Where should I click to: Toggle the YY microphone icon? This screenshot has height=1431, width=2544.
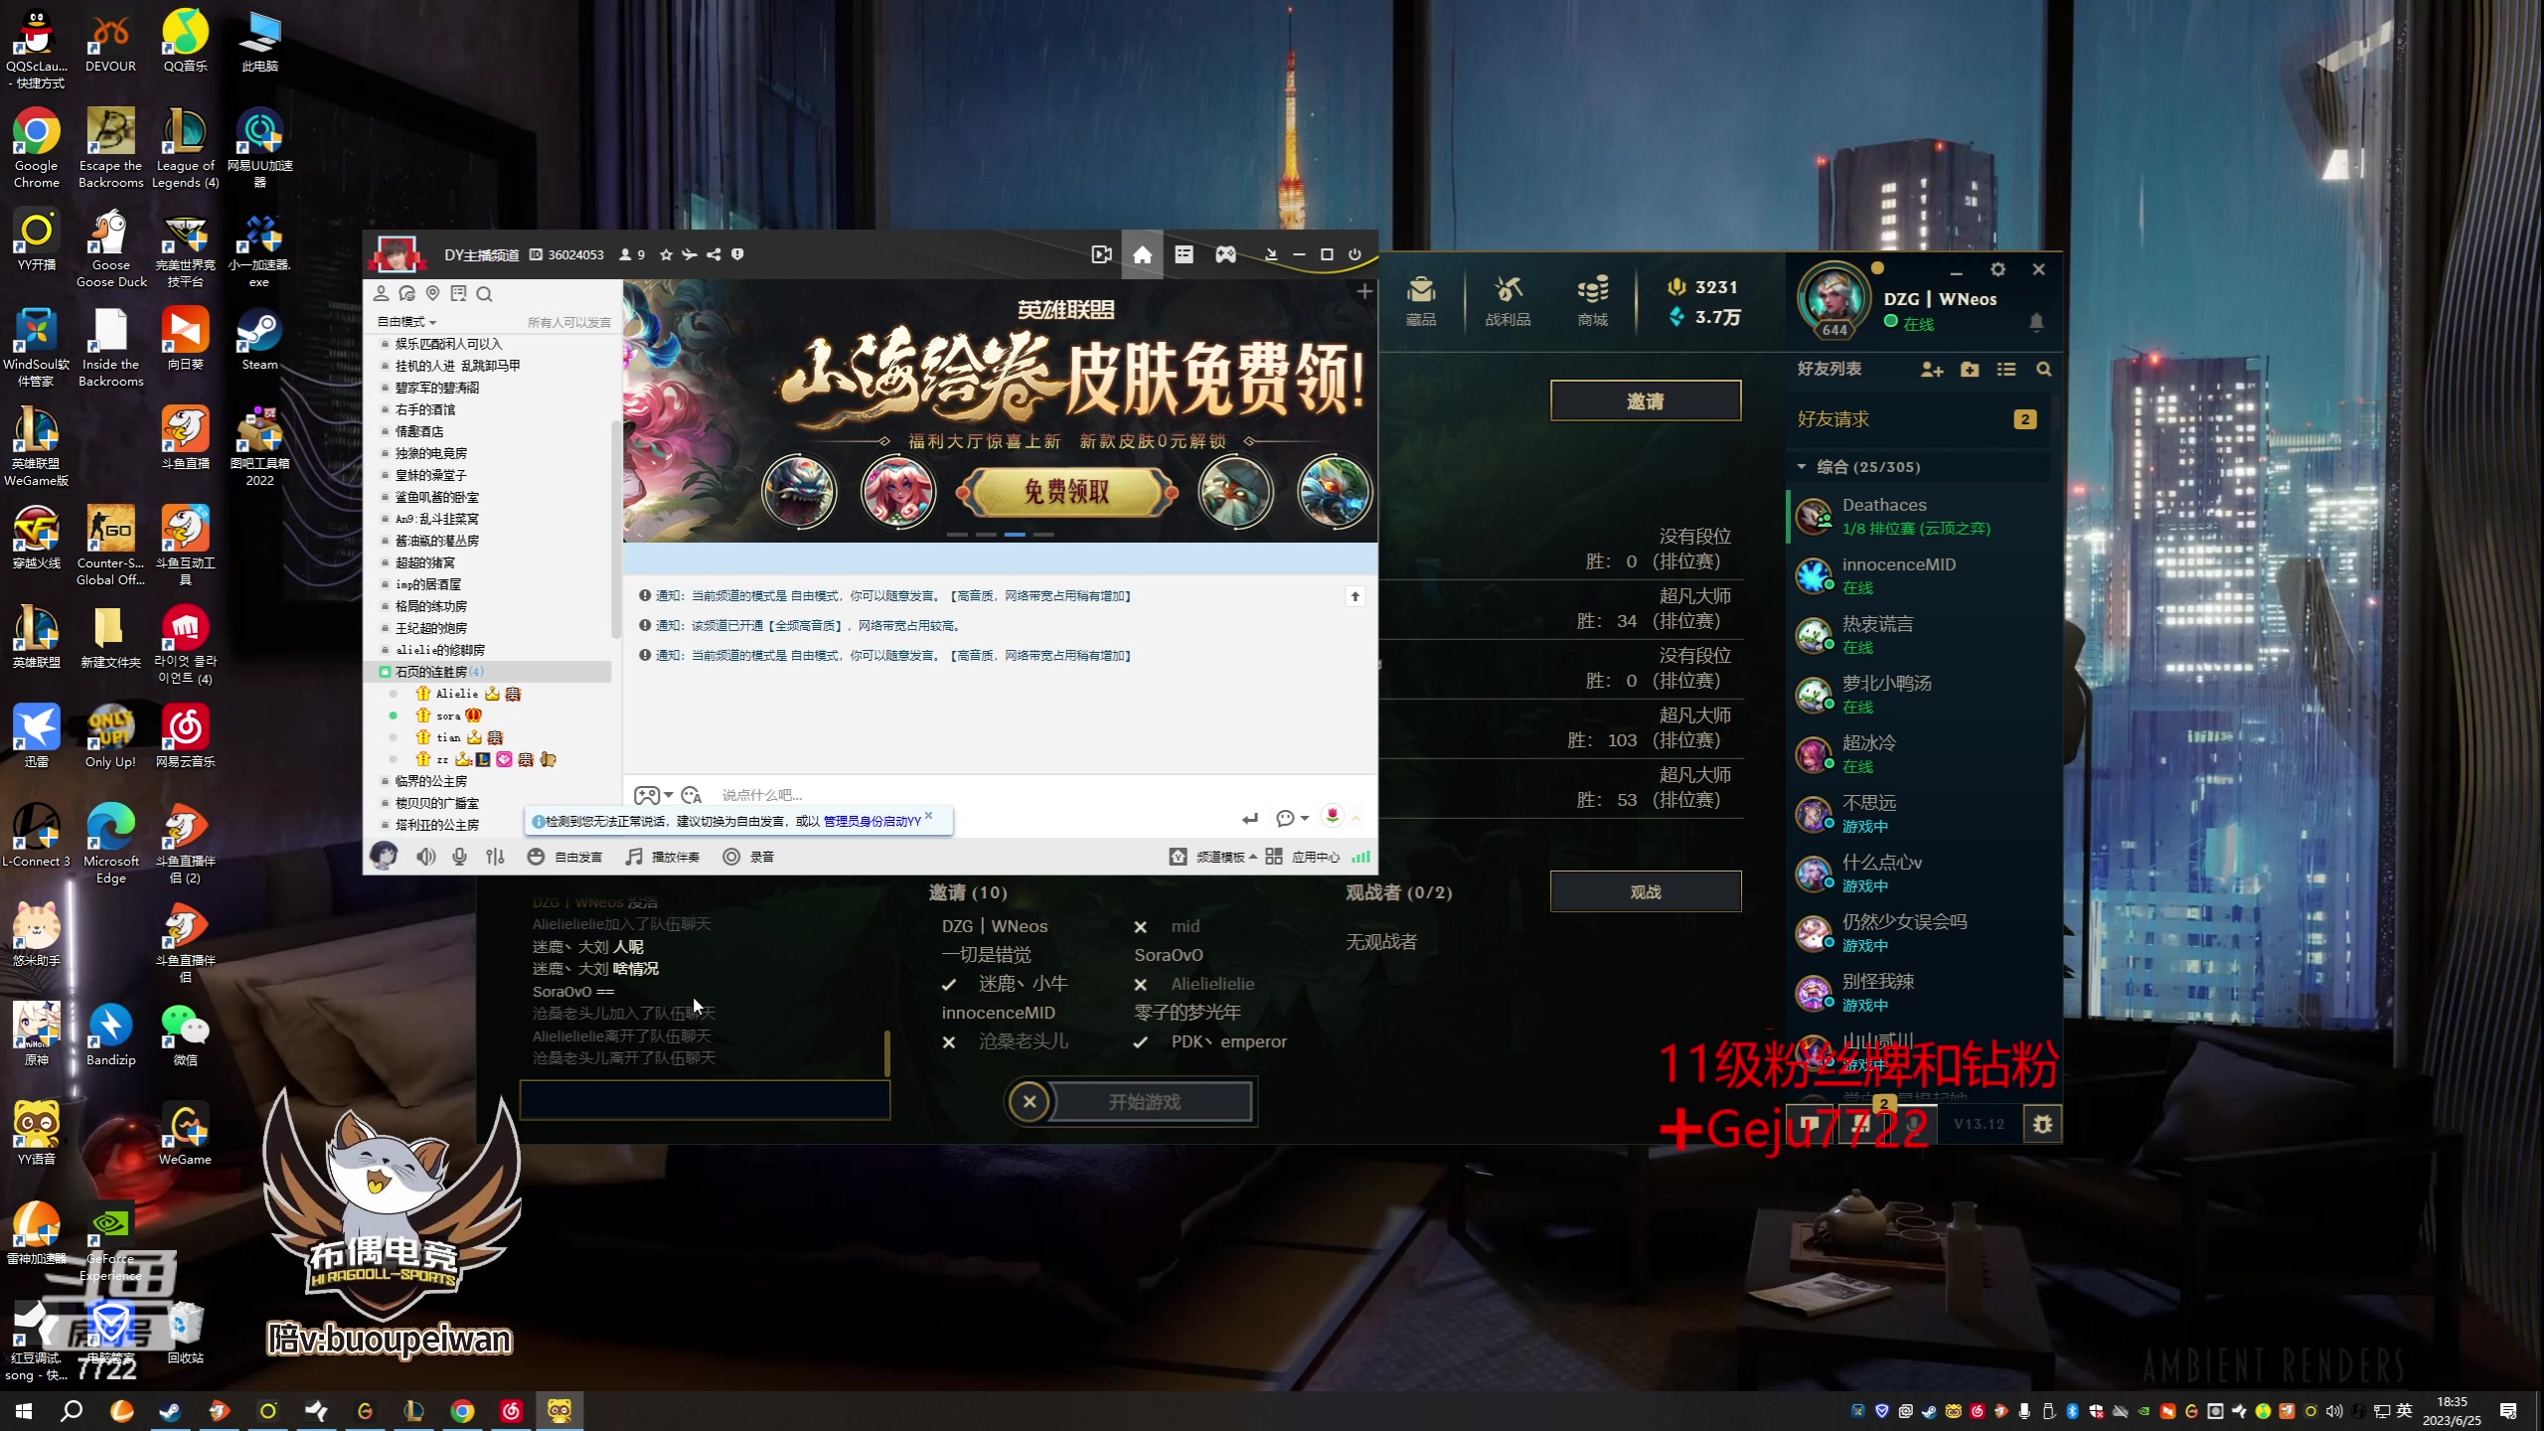point(459,857)
